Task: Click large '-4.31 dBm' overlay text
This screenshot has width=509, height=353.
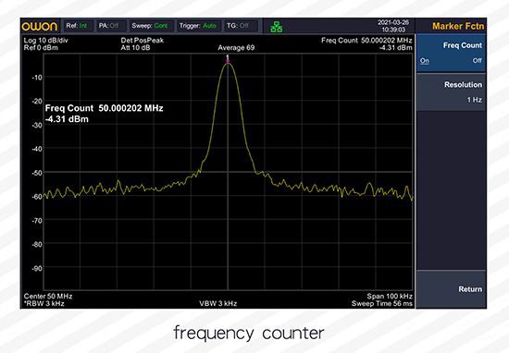Action: [x=67, y=119]
